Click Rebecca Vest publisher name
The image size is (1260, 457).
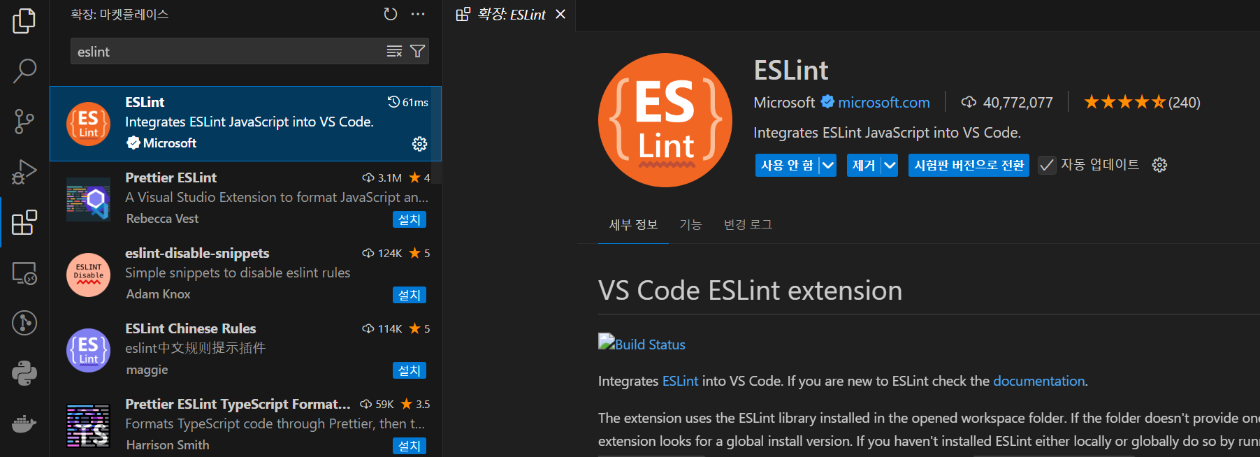click(x=162, y=219)
